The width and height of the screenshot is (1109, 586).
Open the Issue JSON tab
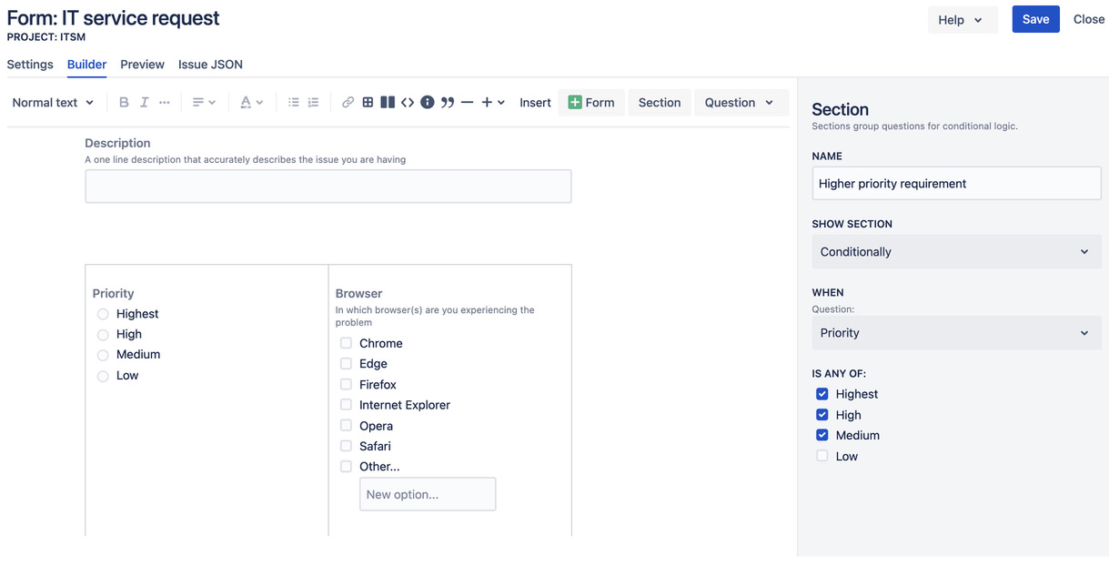(210, 64)
